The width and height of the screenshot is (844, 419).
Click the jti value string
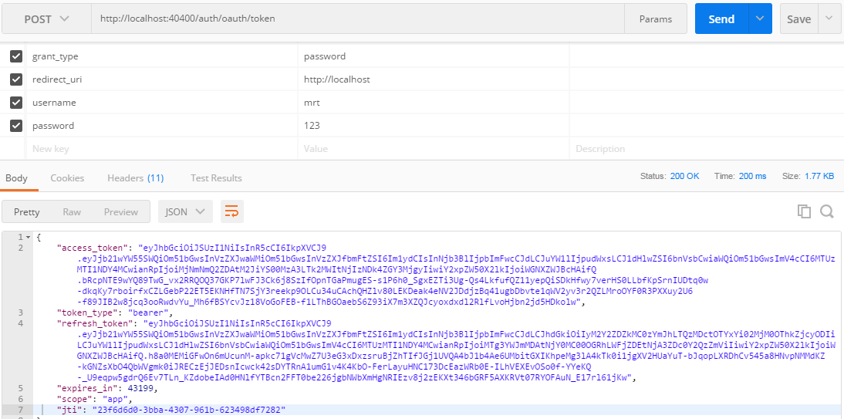190,411
